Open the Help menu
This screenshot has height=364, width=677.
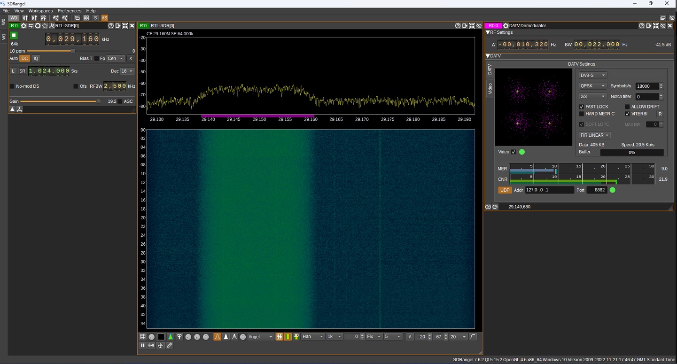coord(91,11)
